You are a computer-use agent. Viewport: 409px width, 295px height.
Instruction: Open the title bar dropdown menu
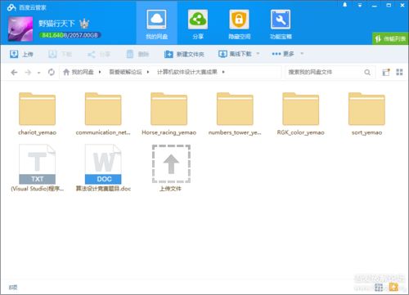360,5
